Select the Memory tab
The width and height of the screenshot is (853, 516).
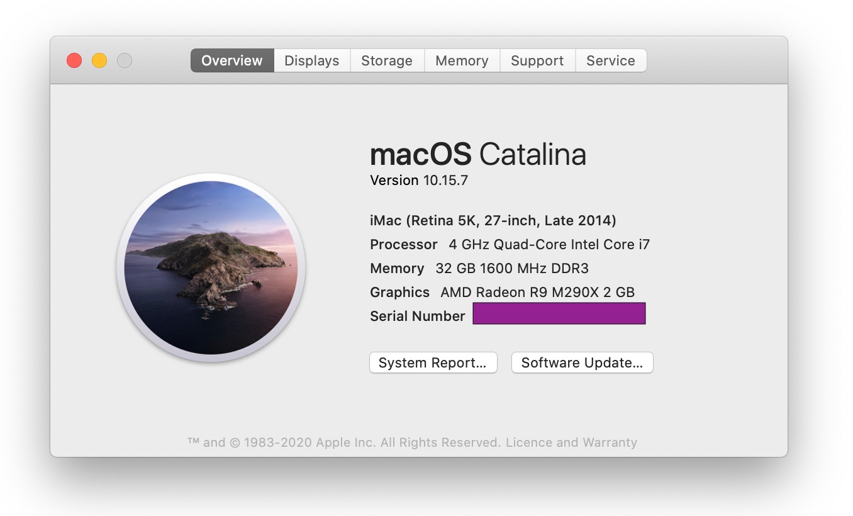(x=462, y=60)
